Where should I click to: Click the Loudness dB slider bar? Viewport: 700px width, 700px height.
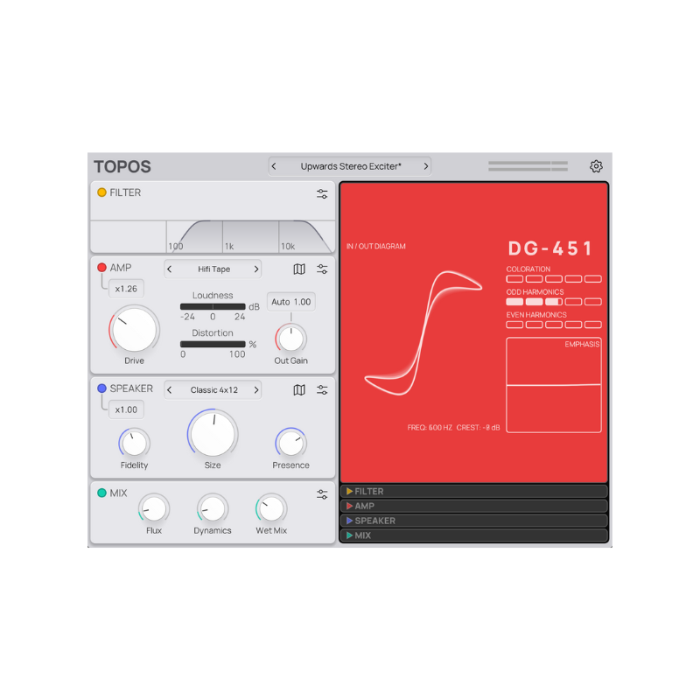[x=213, y=305]
